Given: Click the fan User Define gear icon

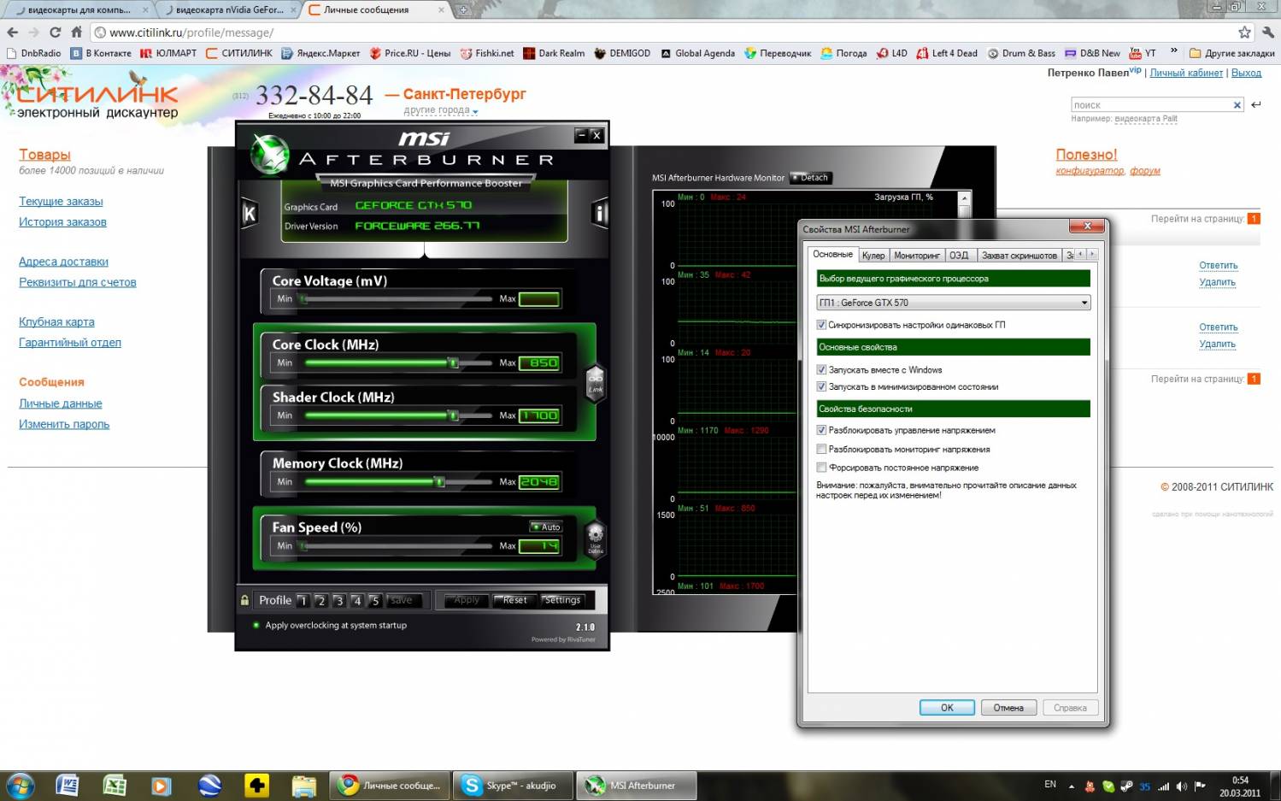Looking at the screenshot, I should point(596,539).
